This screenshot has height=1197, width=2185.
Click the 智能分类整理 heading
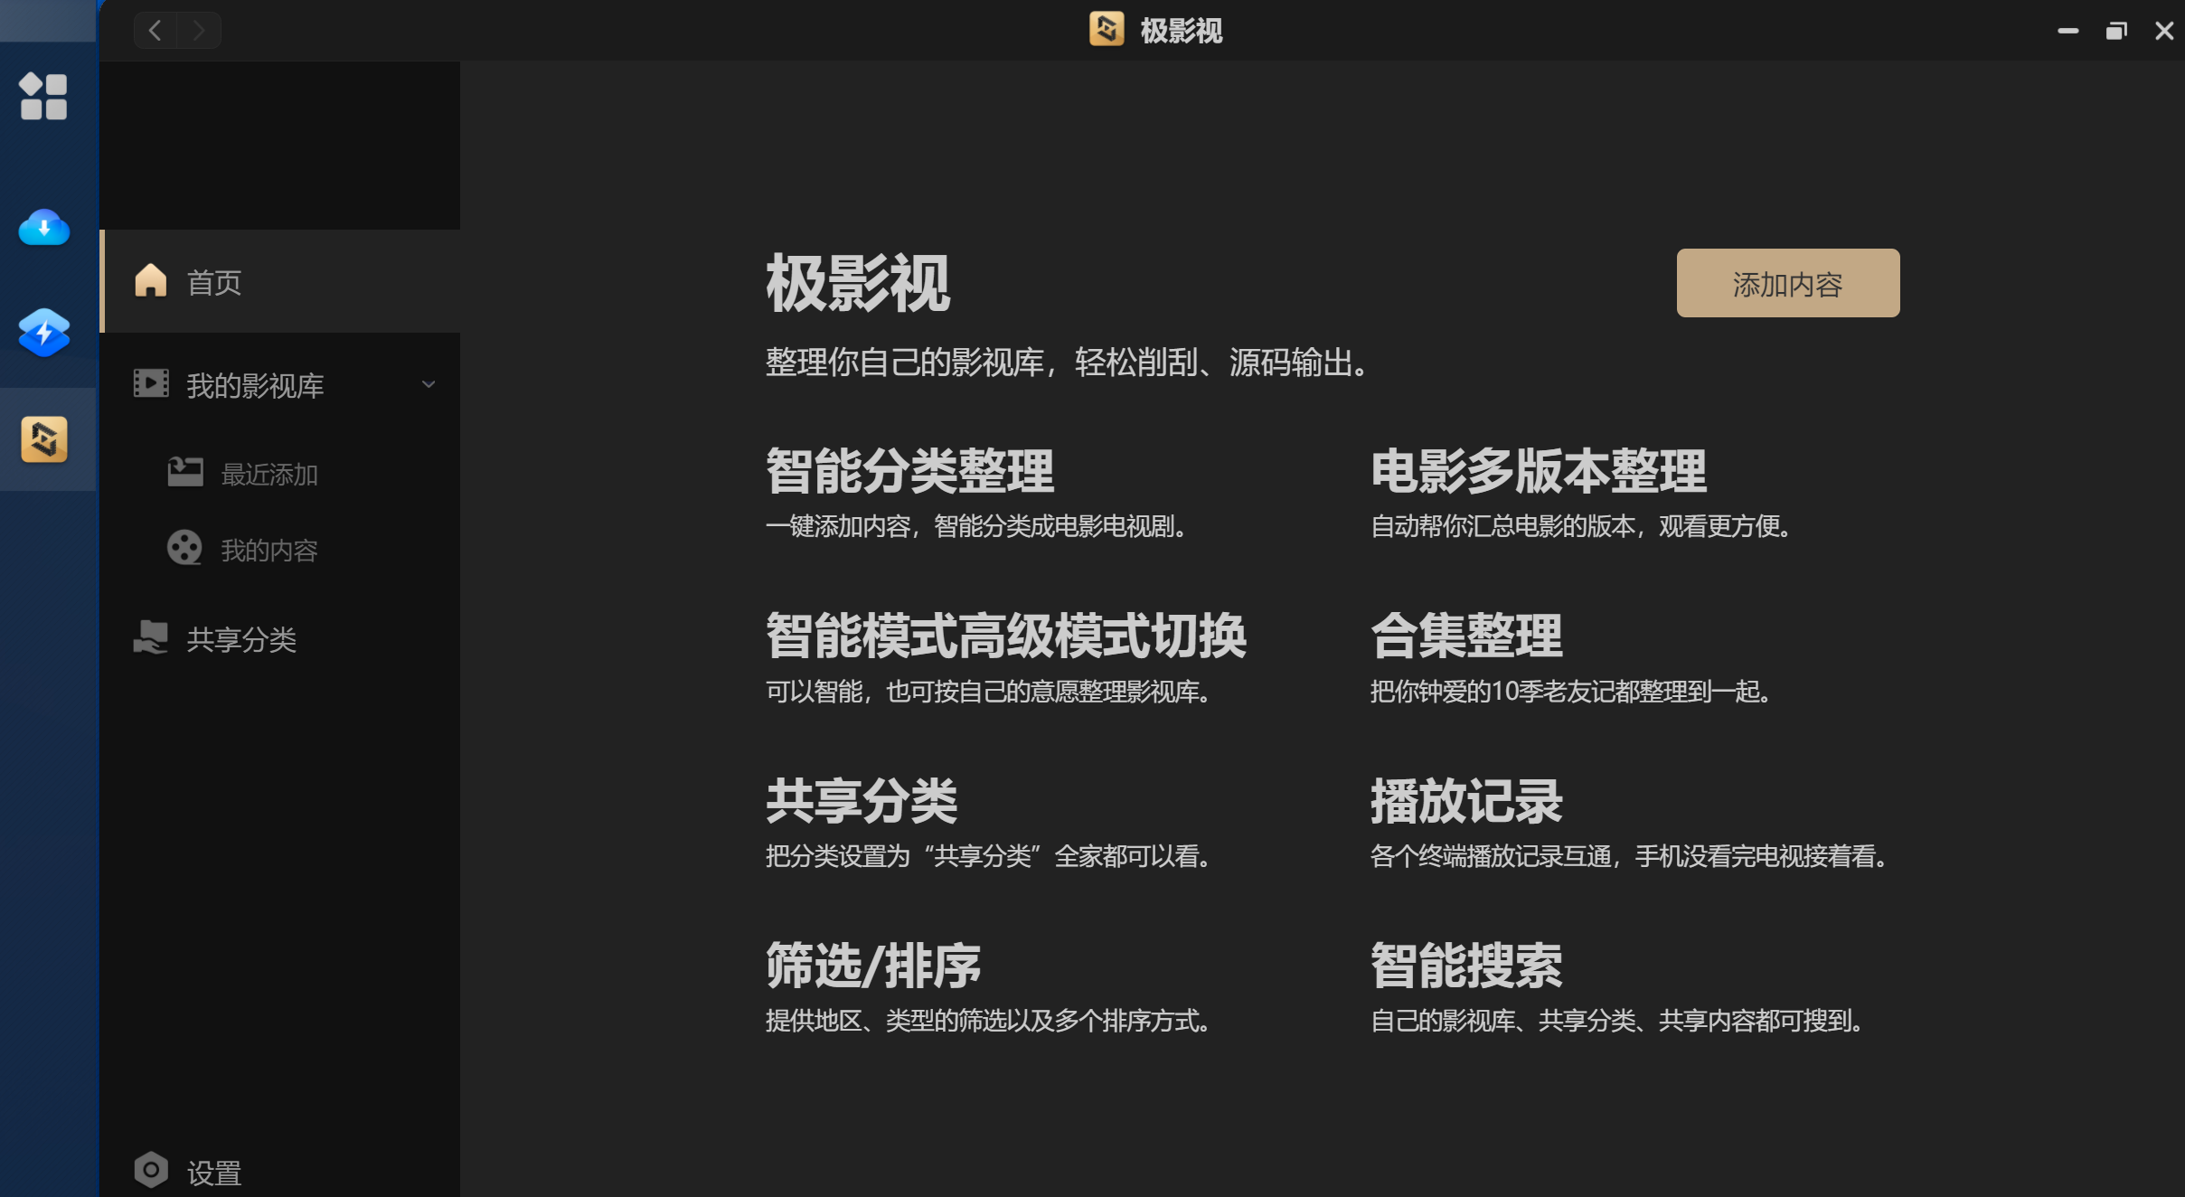(909, 471)
